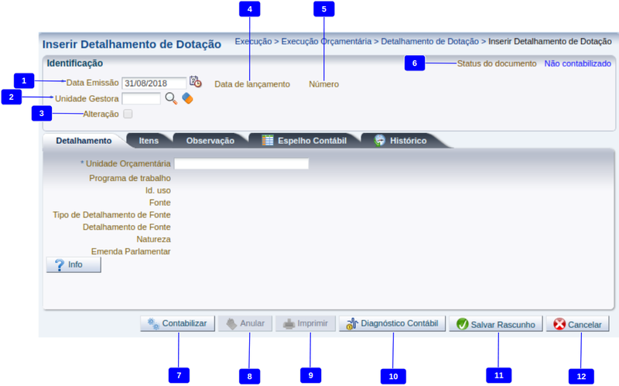Open the Histórico tab
The width and height of the screenshot is (619, 386).
tap(400, 141)
